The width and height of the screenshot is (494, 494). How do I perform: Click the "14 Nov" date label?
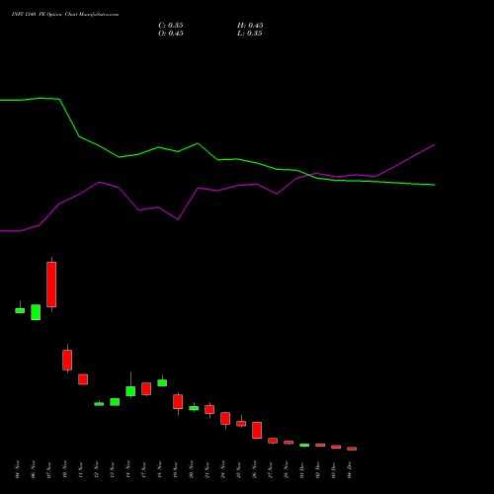(128, 469)
